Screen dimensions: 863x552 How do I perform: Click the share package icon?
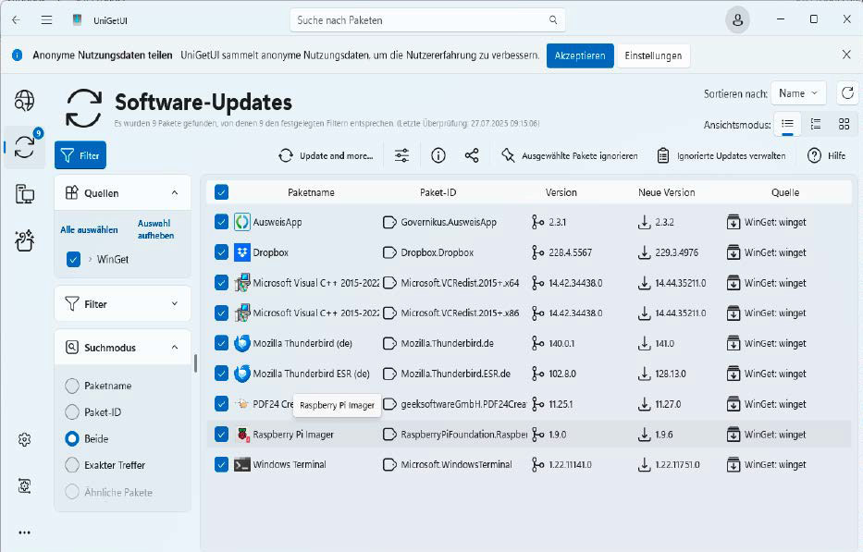[472, 155]
